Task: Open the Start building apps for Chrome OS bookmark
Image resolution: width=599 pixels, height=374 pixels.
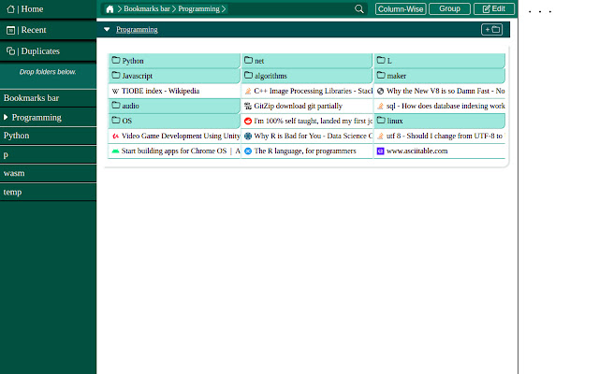Action: (174, 151)
